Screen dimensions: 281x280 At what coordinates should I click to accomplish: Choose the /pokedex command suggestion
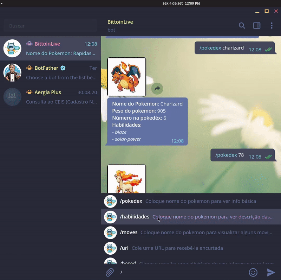191,201
